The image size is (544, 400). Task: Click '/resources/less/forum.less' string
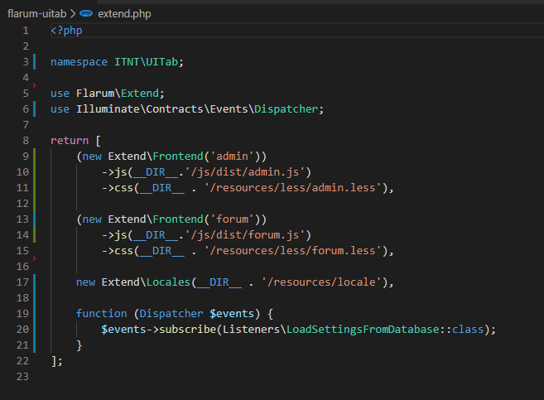pos(293,250)
